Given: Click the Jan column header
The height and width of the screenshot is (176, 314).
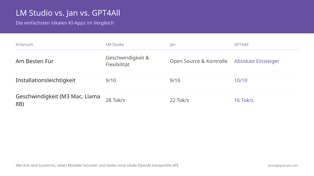Looking at the screenshot, I should tap(173, 45).
